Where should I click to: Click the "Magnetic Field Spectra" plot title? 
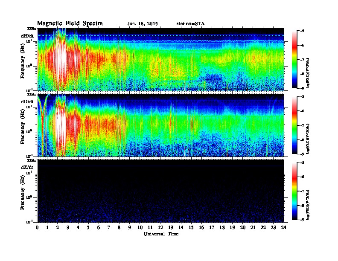point(70,24)
